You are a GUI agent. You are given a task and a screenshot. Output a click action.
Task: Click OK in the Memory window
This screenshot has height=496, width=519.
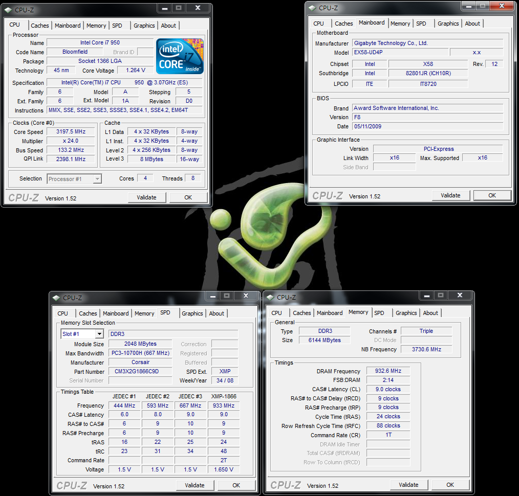(450, 485)
